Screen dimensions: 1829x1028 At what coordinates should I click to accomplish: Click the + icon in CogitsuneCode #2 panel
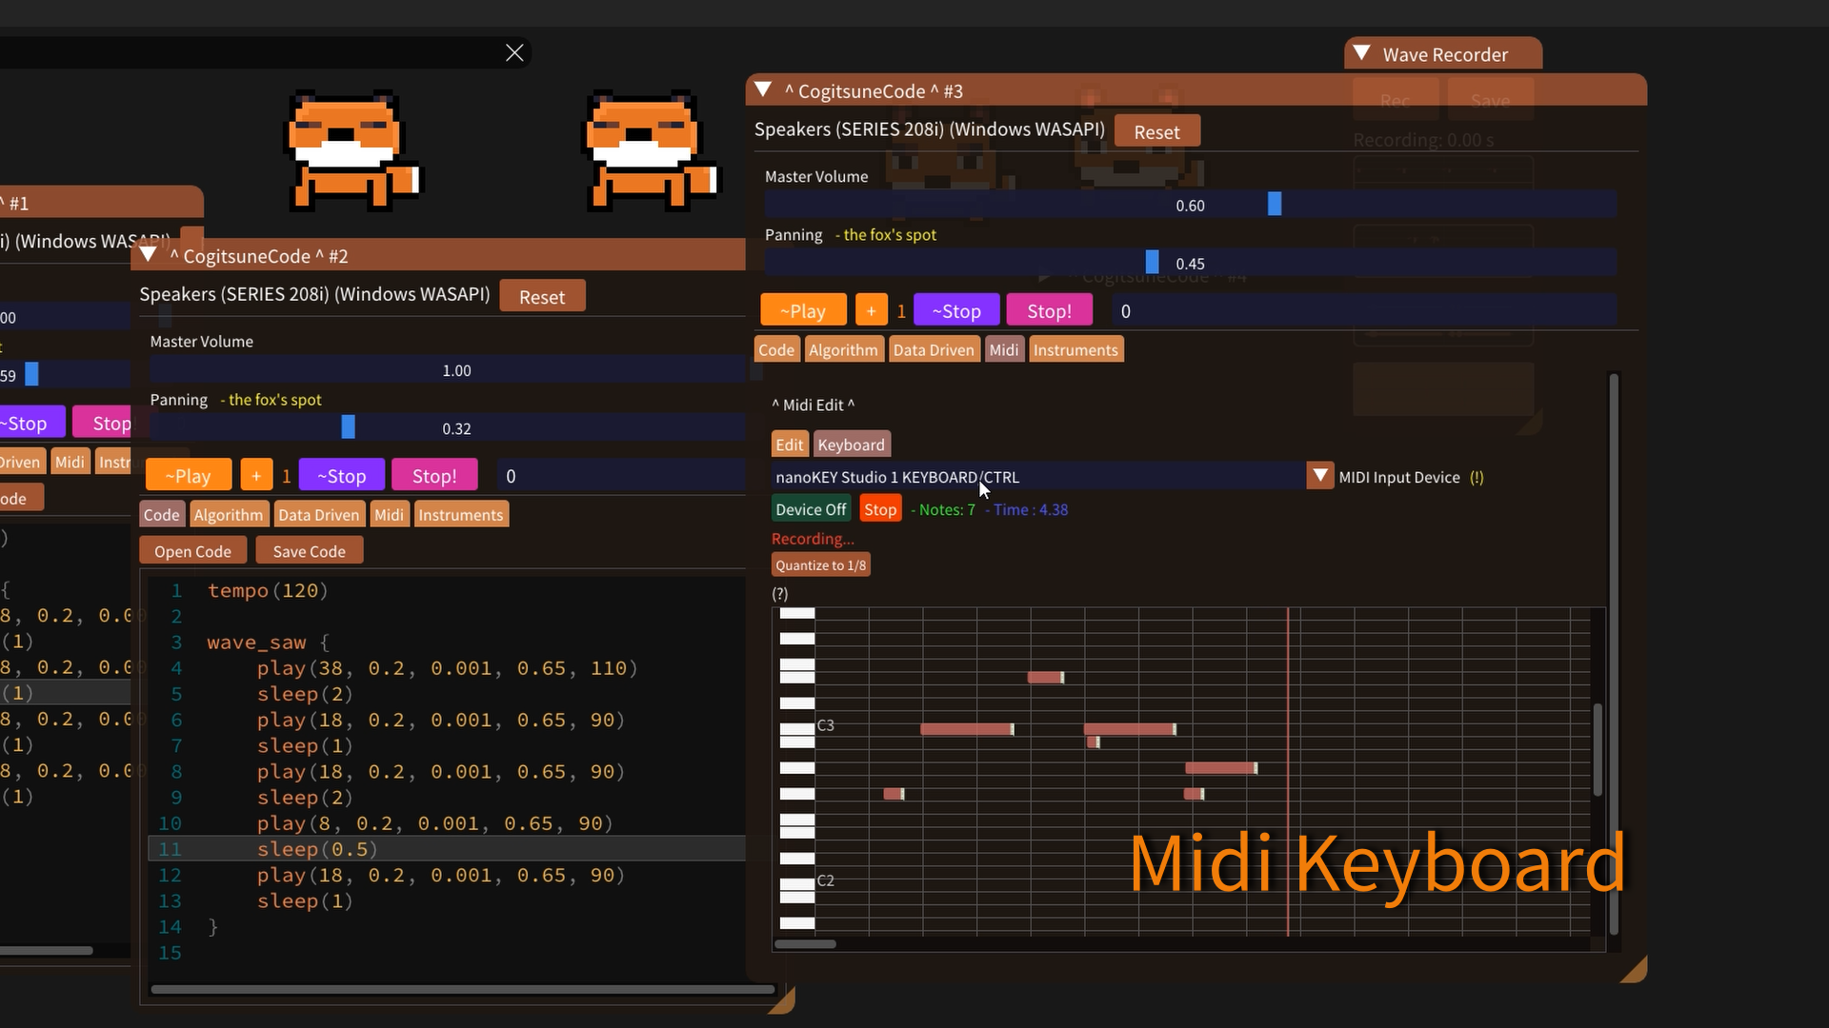[x=256, y=474]
